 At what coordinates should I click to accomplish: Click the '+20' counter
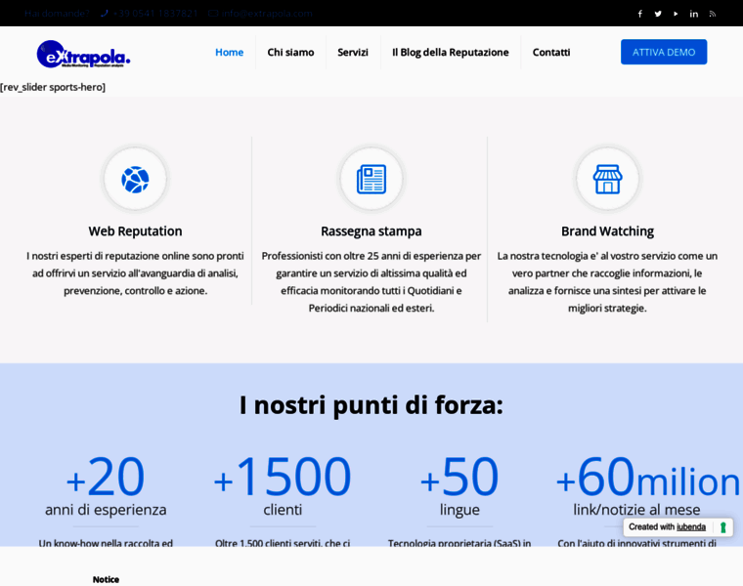pos(106,477)
